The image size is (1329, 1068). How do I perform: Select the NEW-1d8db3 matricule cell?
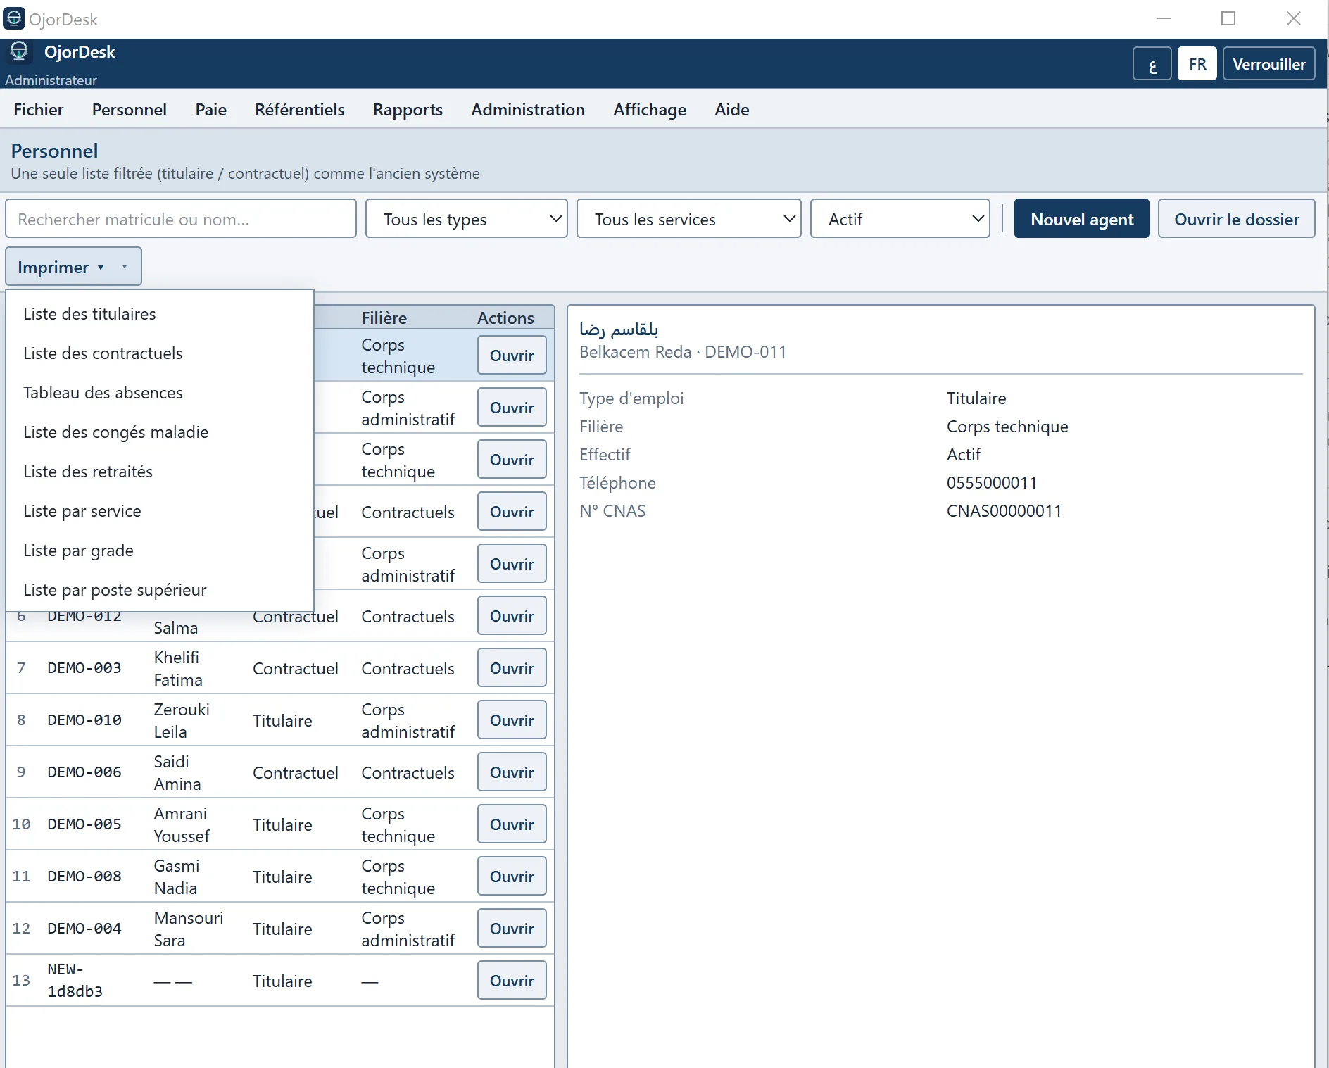75,980
